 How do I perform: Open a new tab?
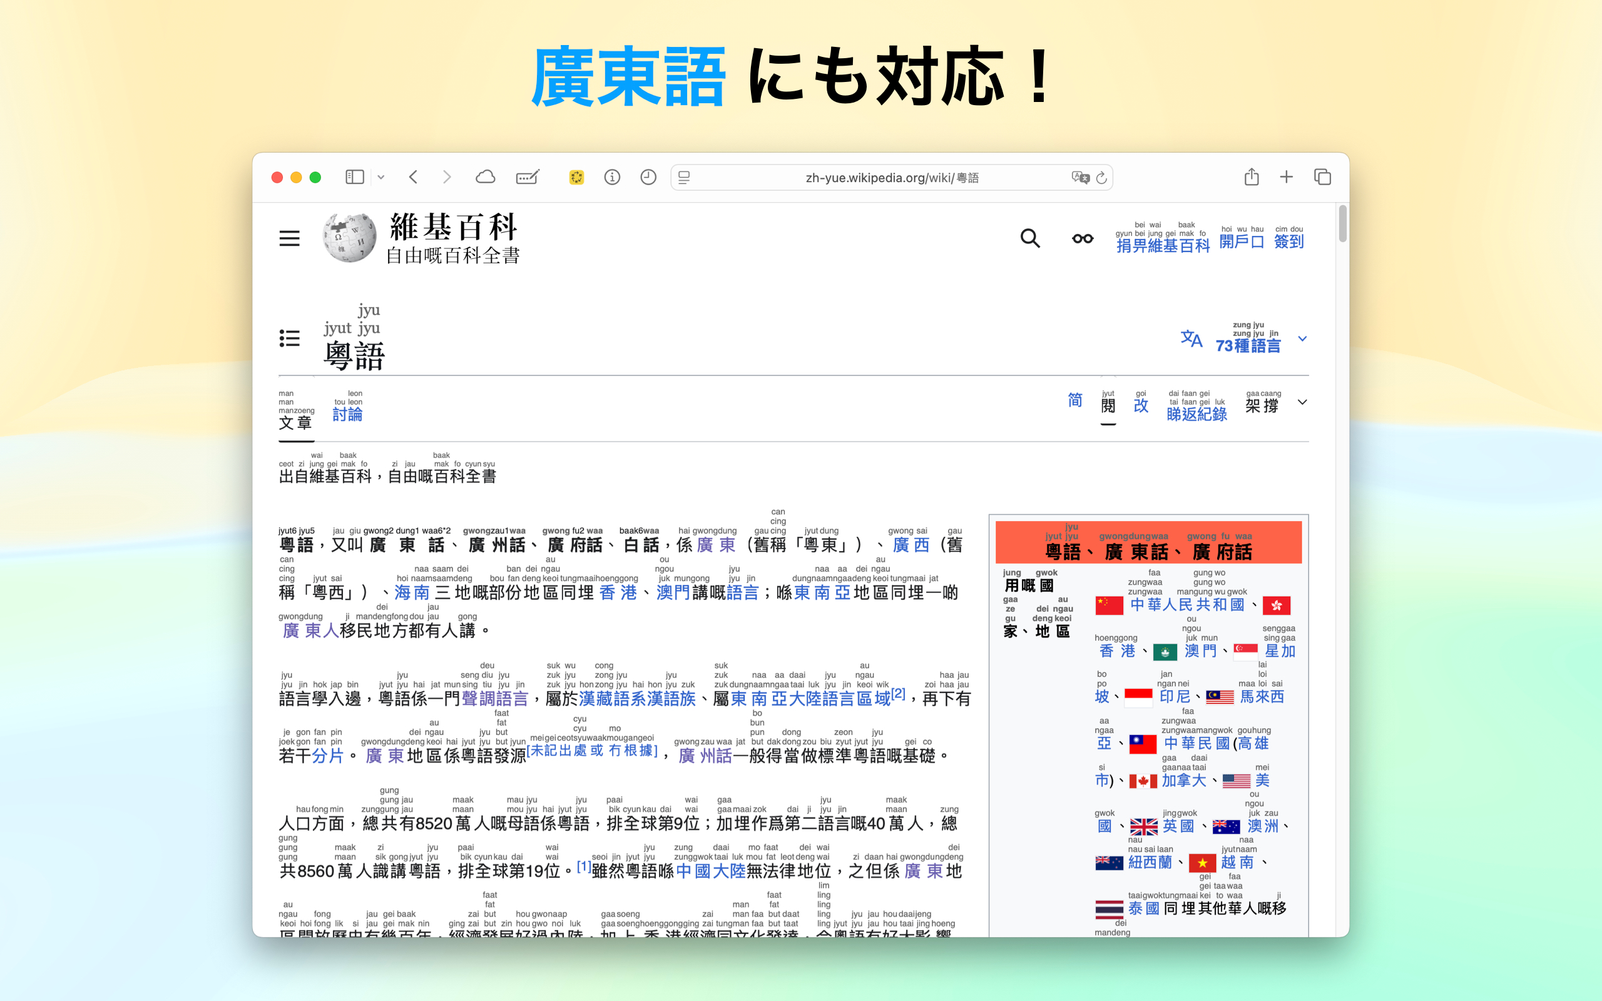(x=1286, y=177)
